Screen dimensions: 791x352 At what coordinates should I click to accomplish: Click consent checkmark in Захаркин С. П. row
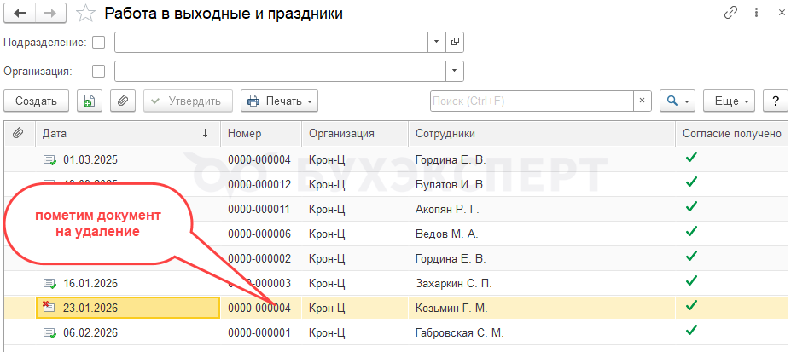tap(691, 280)
